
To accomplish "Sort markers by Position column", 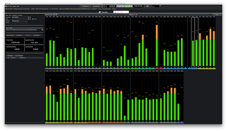I will click(x=14, y=58).
